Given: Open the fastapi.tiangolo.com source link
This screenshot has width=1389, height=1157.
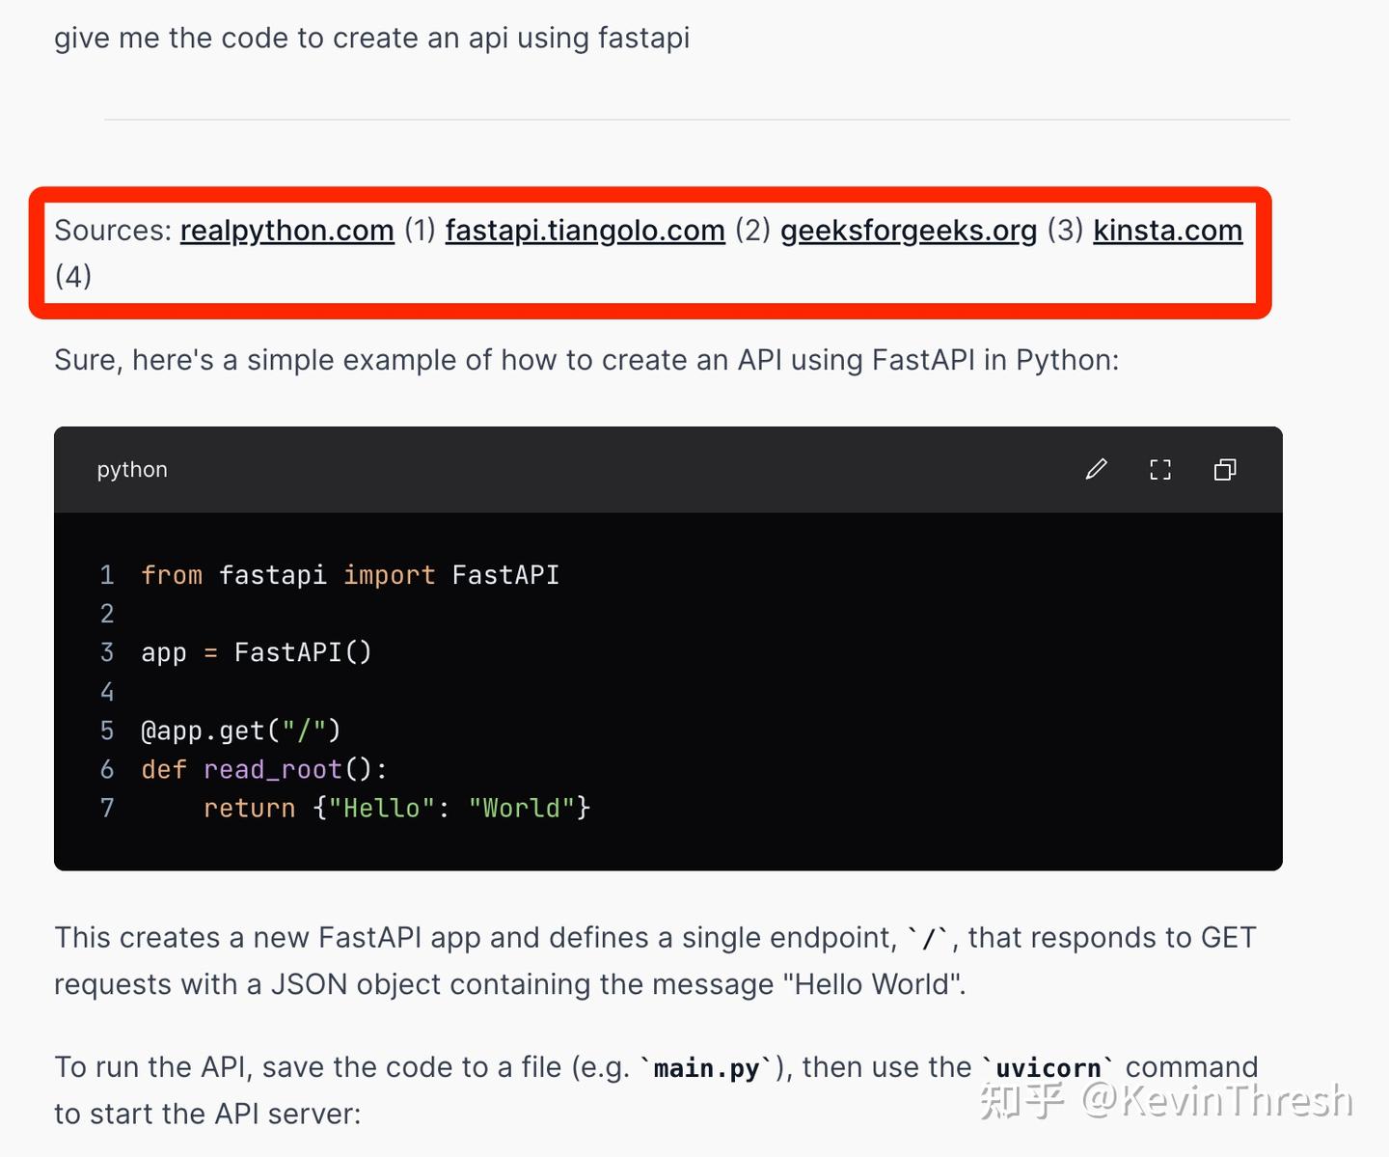Looking at the screenshot, I should (585, 231).
